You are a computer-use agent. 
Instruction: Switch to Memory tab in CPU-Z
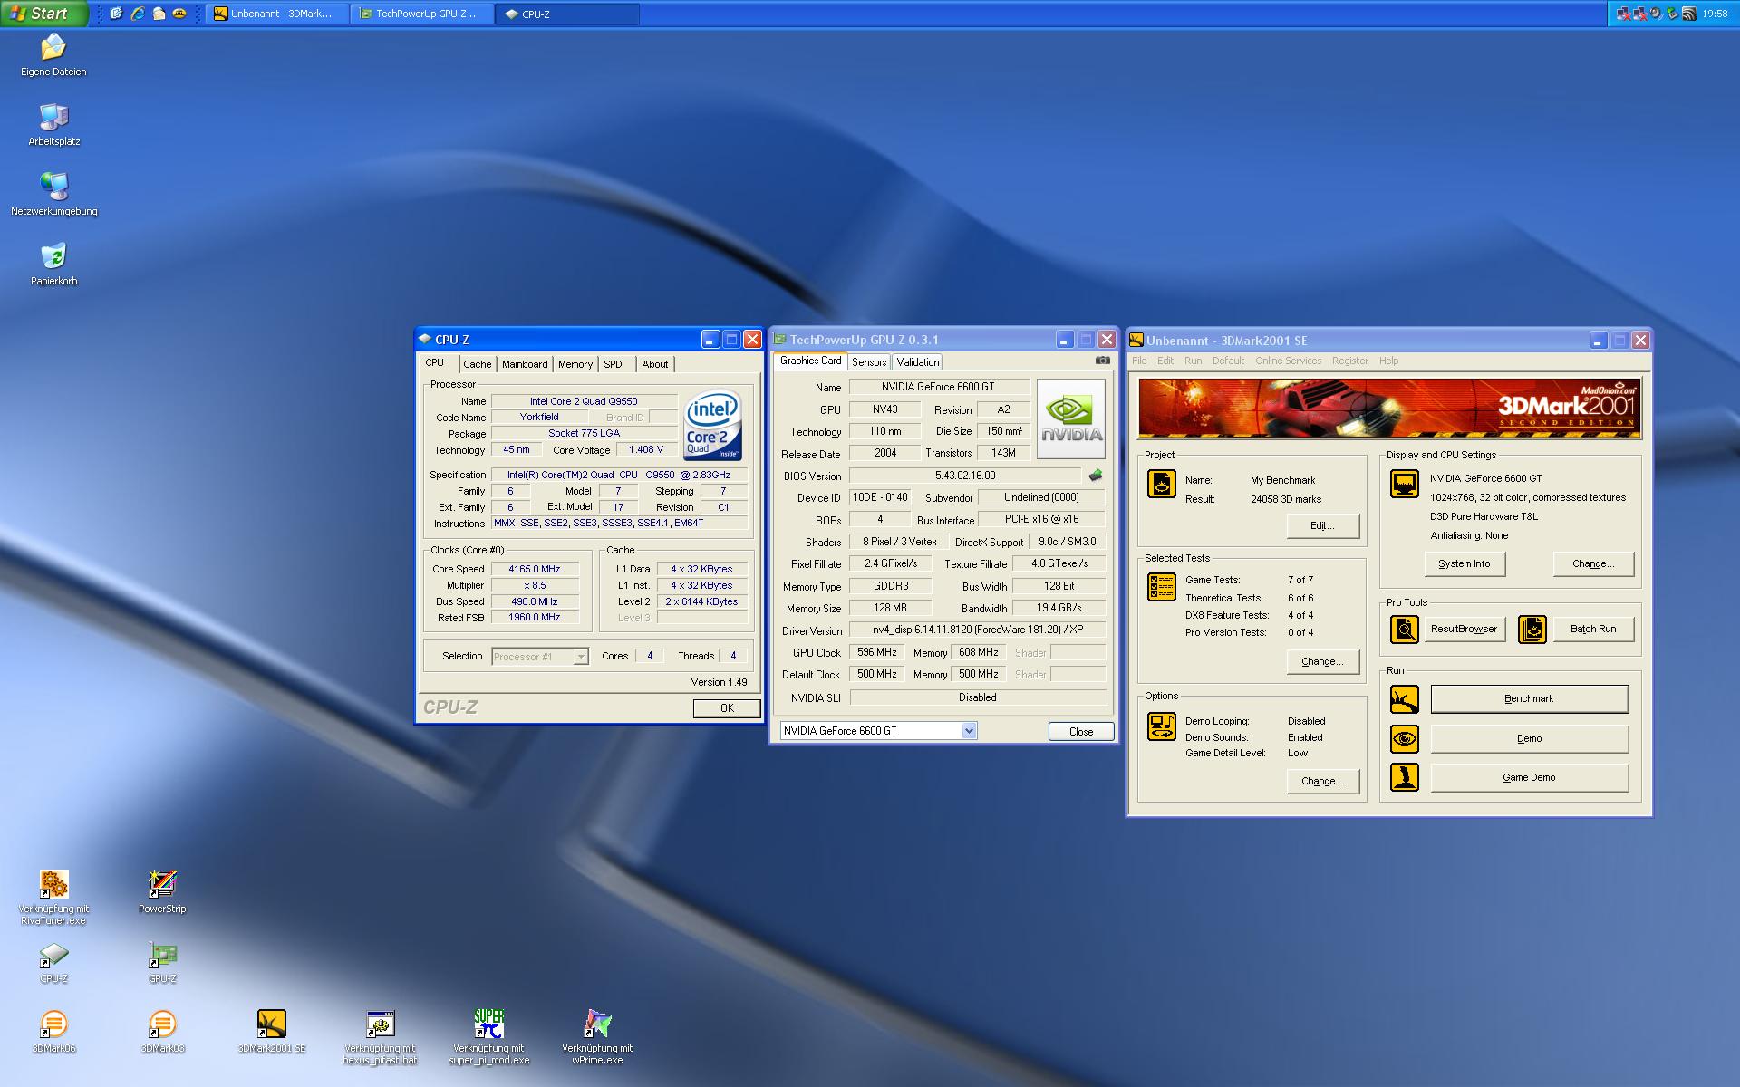click(575, 364)
